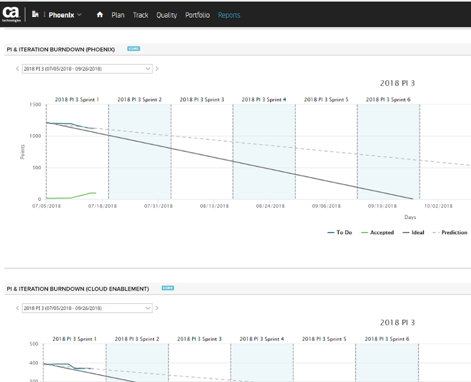Click the CA Technologies logo
Viewport: 471px width, 382px height.
pyautogui.click(x=12, y=14)
